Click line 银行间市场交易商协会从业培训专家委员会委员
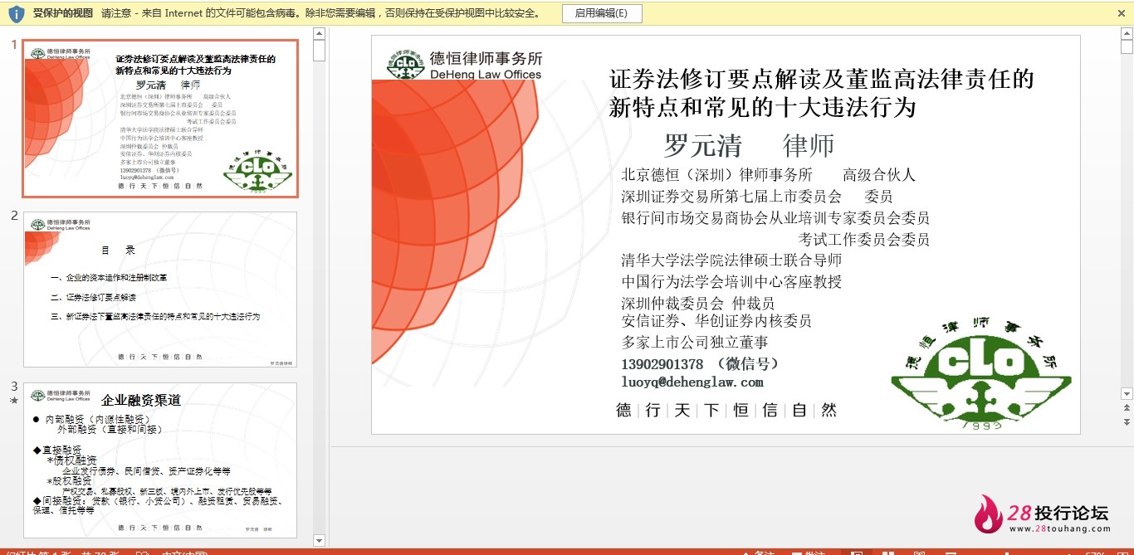Screen dimensions: 1134x555 click(x=775, y=218)
